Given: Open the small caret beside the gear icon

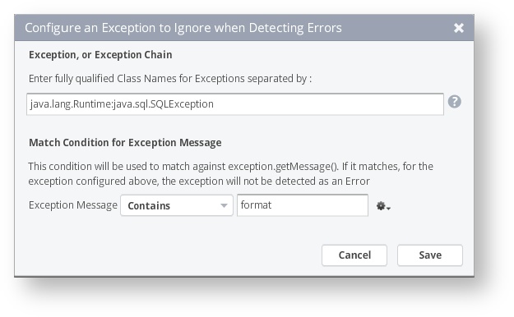Looking at the screenshot, I should tap(388, 208).
